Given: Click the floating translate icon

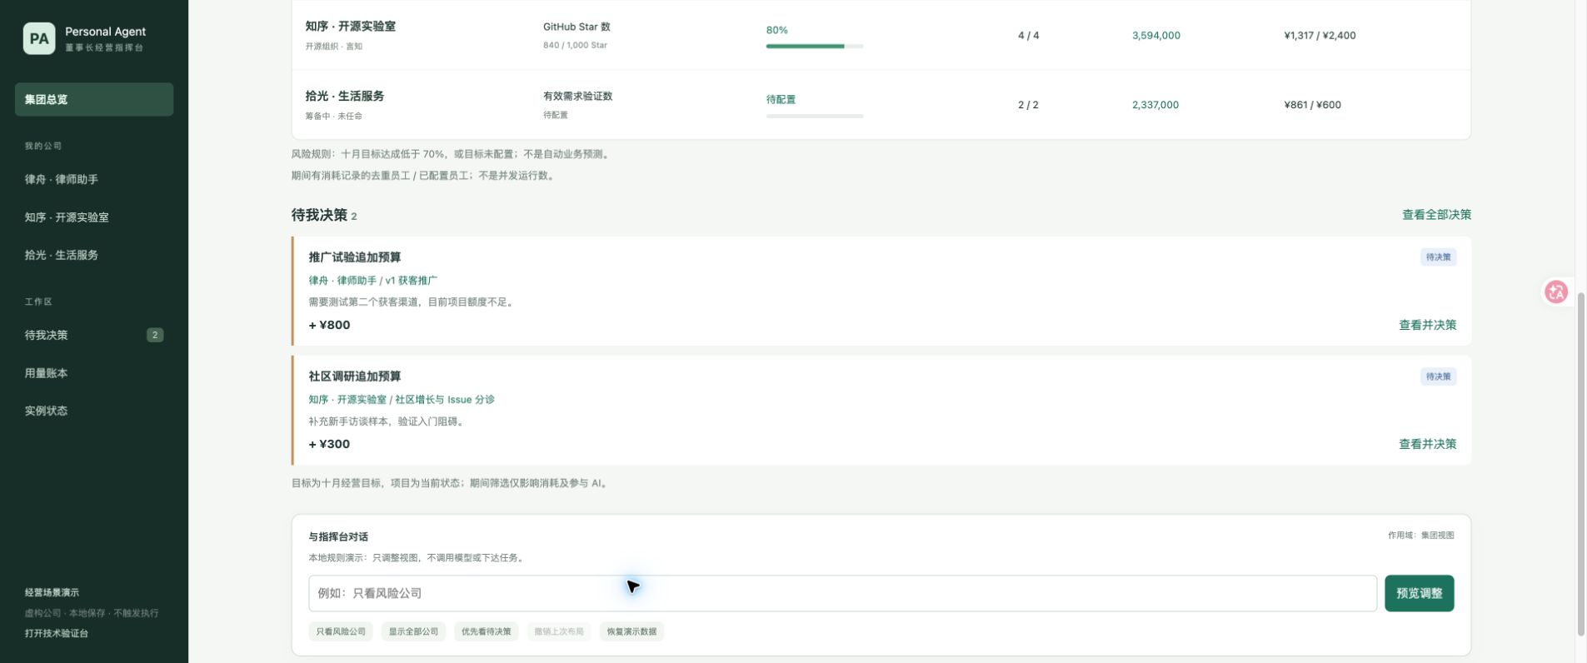Looking at the screenshot, I should [x=1555, y=292].
